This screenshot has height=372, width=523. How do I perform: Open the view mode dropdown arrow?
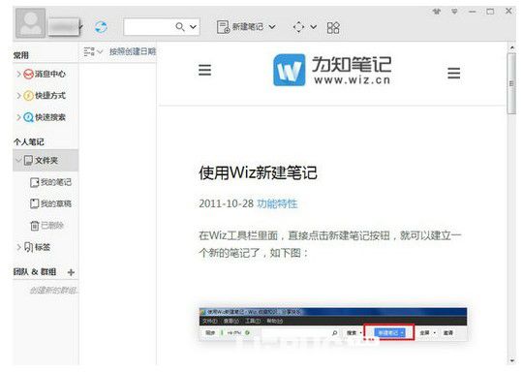coord(313,27)
